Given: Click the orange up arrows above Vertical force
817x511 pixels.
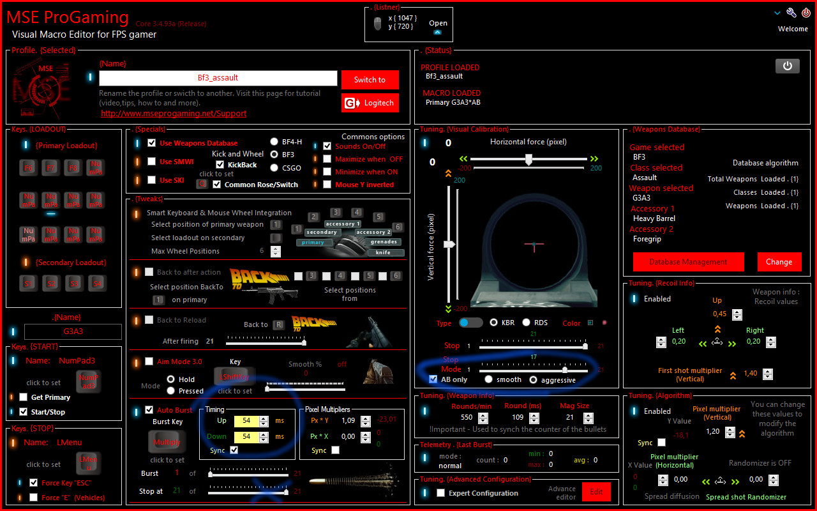Looking at the screenshot, I should 447,172.
